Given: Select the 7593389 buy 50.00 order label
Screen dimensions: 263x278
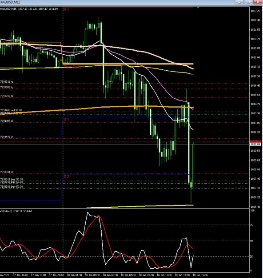Looking at the screenshot, I should click(x=12, y=187).
